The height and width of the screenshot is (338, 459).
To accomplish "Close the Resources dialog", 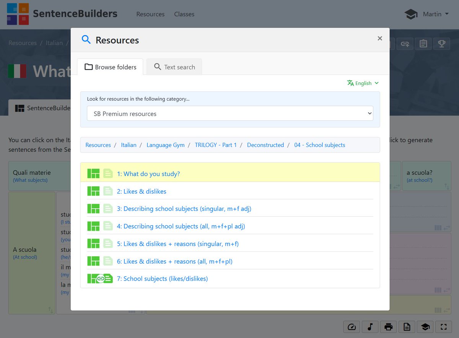I will (x=380, y=38).
